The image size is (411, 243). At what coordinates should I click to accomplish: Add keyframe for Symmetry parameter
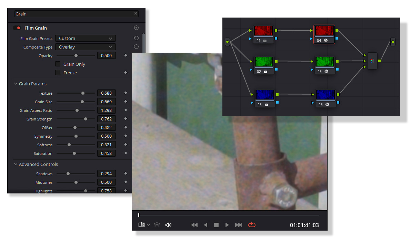click(x=126, y=136)
